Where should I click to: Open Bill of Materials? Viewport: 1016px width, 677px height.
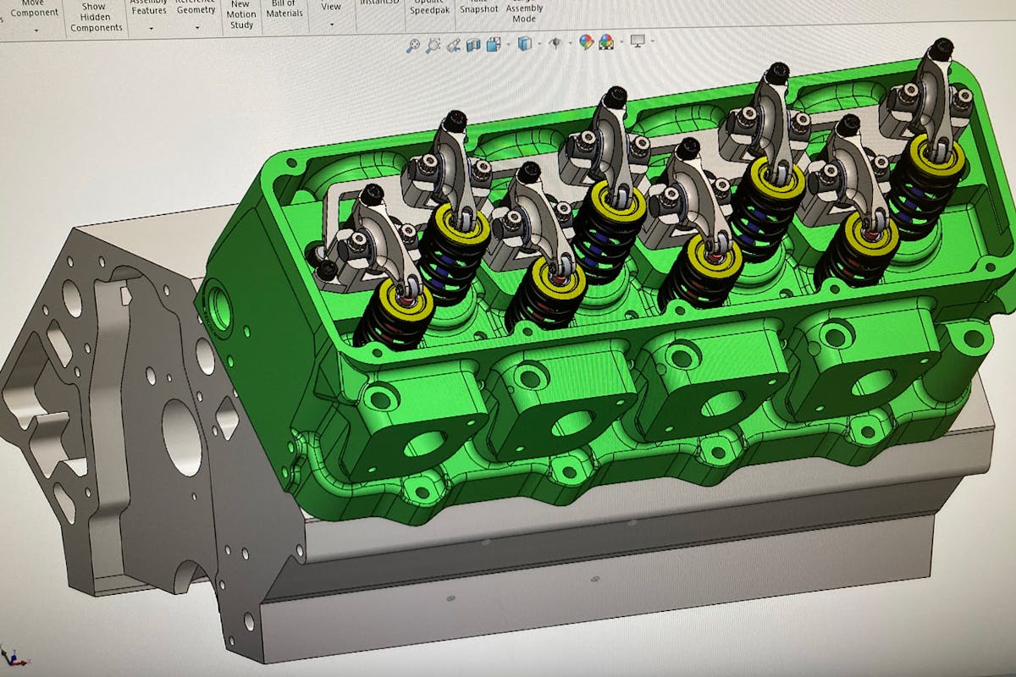pyautogui.click(x=285, y=8)
